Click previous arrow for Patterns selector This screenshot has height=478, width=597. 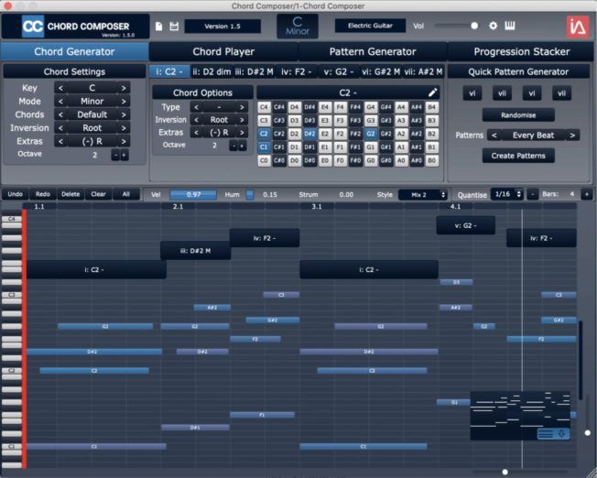(x=494, y=136)
